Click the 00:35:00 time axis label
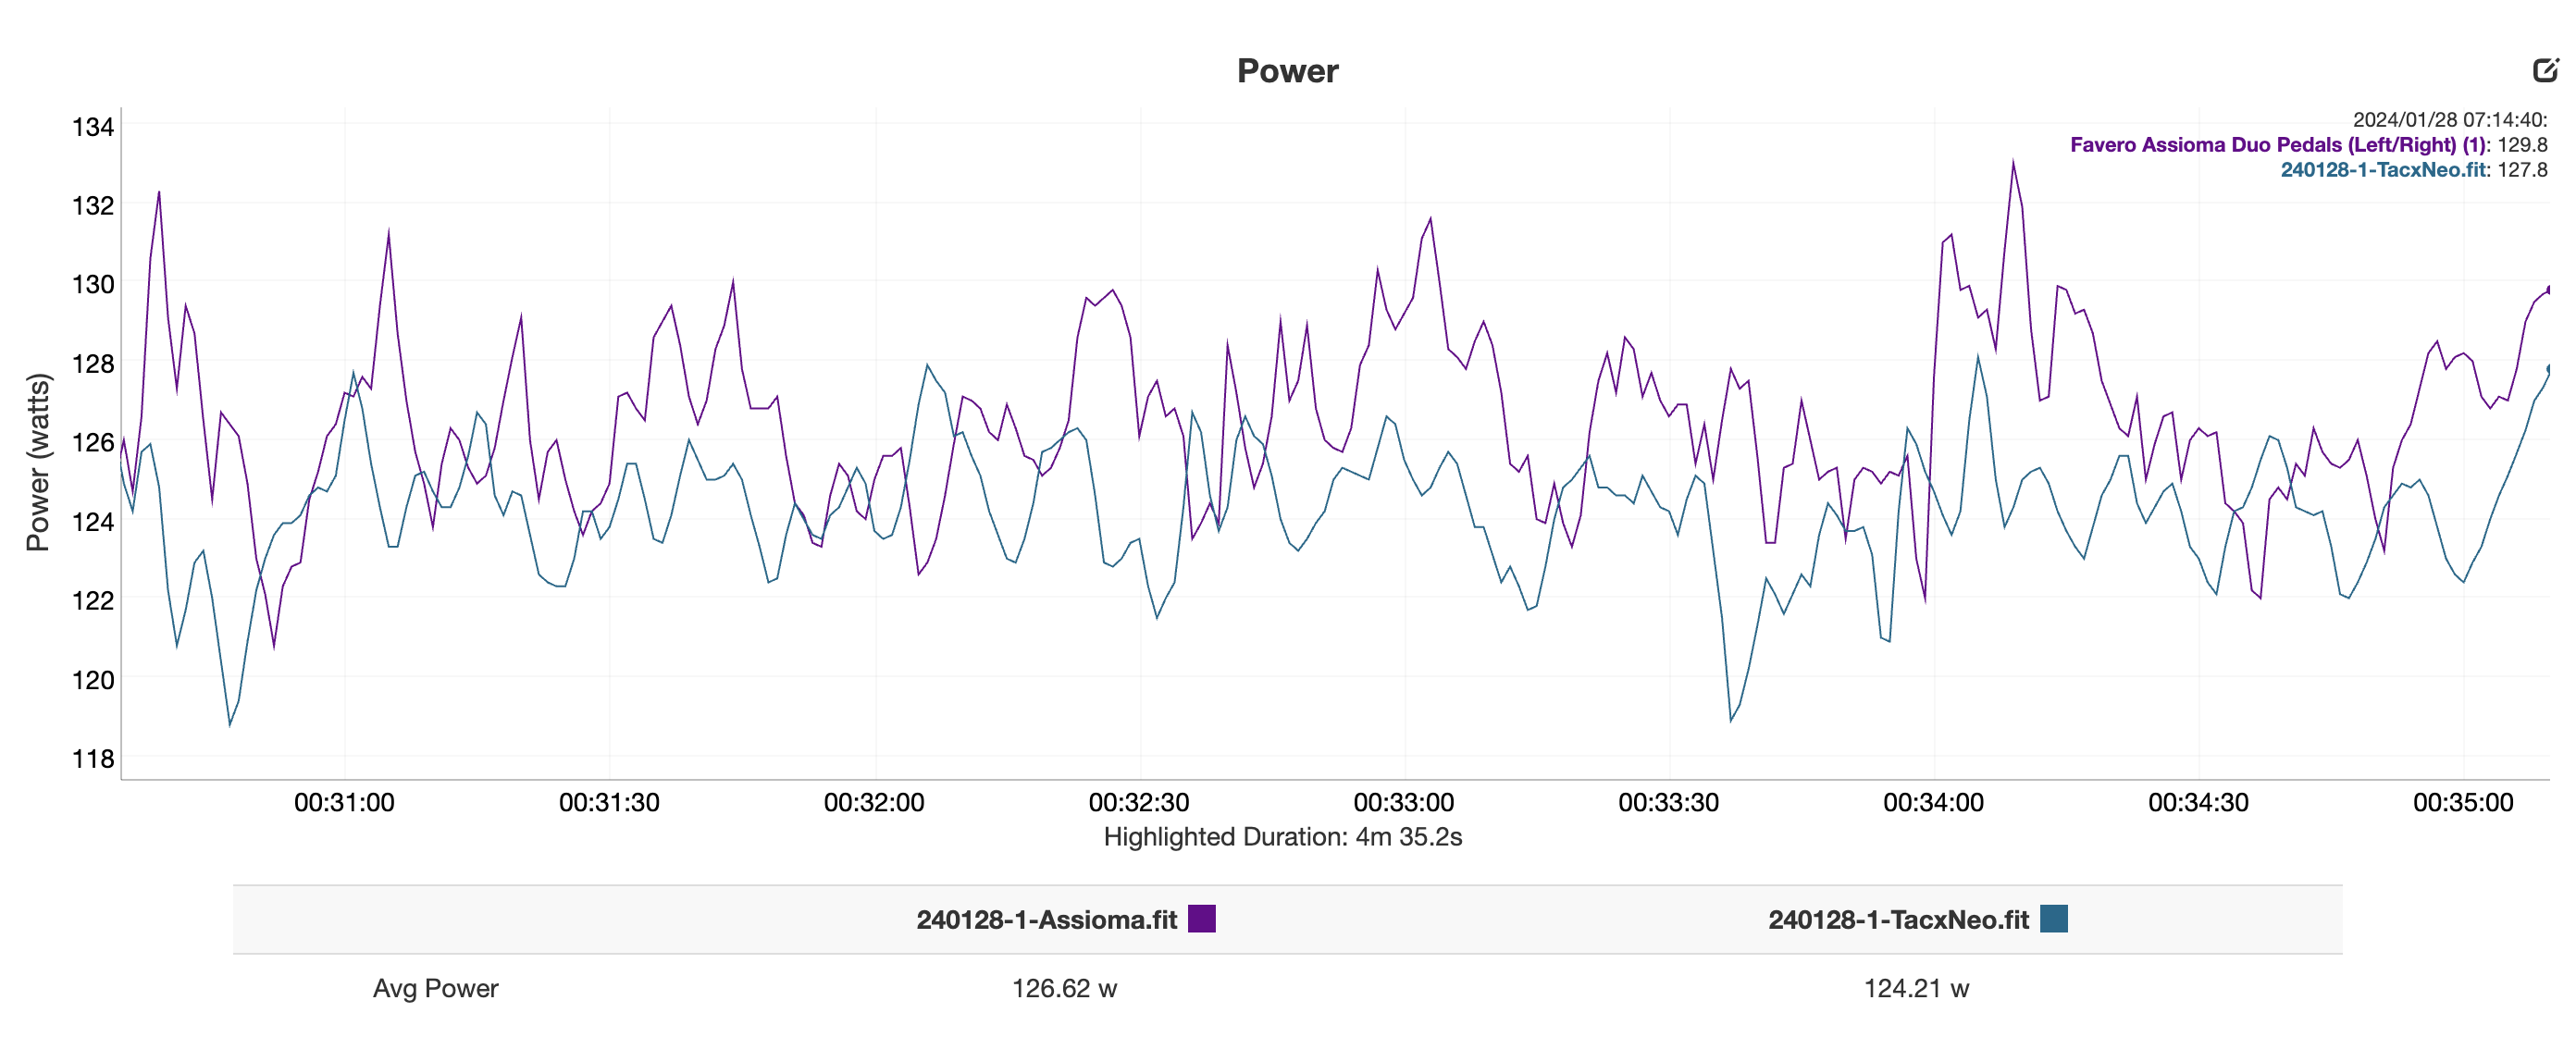 (2463, 803)
